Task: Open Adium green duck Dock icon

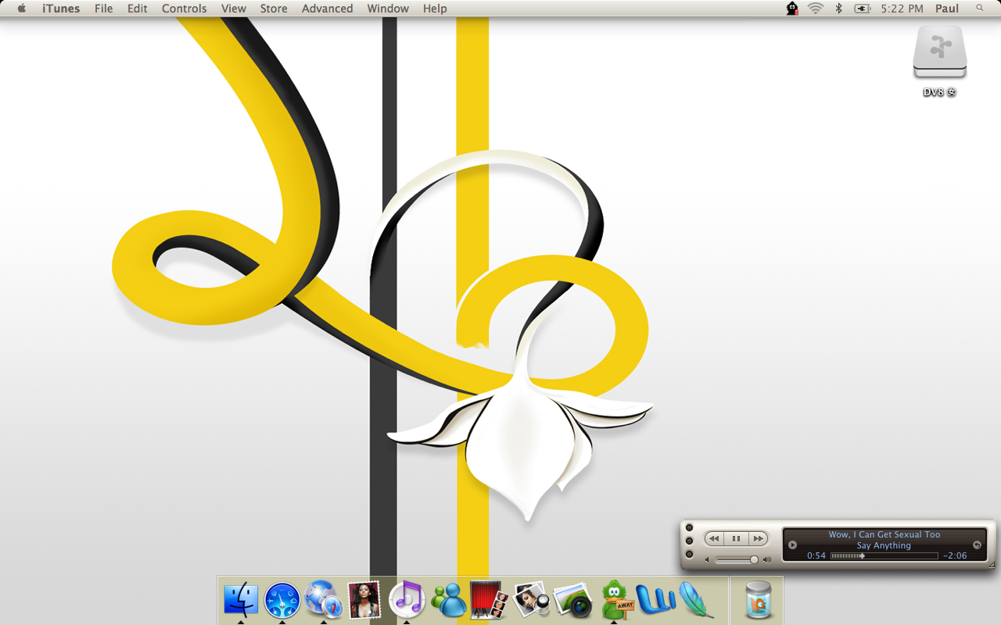Action: coord(616,600)
